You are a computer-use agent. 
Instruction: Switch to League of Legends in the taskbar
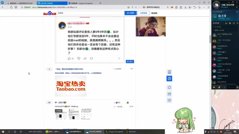(x=115, y=131)
